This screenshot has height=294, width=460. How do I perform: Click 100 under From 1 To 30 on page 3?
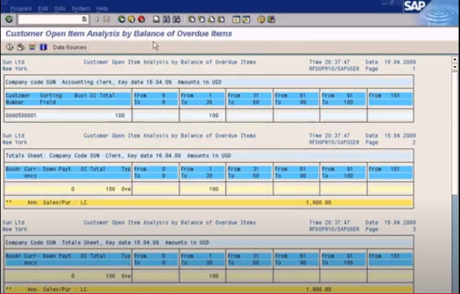(x=214, y=276)
